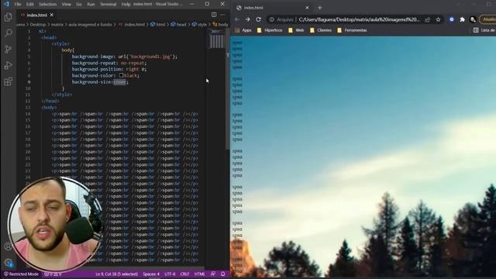
Task: Select the index.html editor tab
Action: coord(37,15)
